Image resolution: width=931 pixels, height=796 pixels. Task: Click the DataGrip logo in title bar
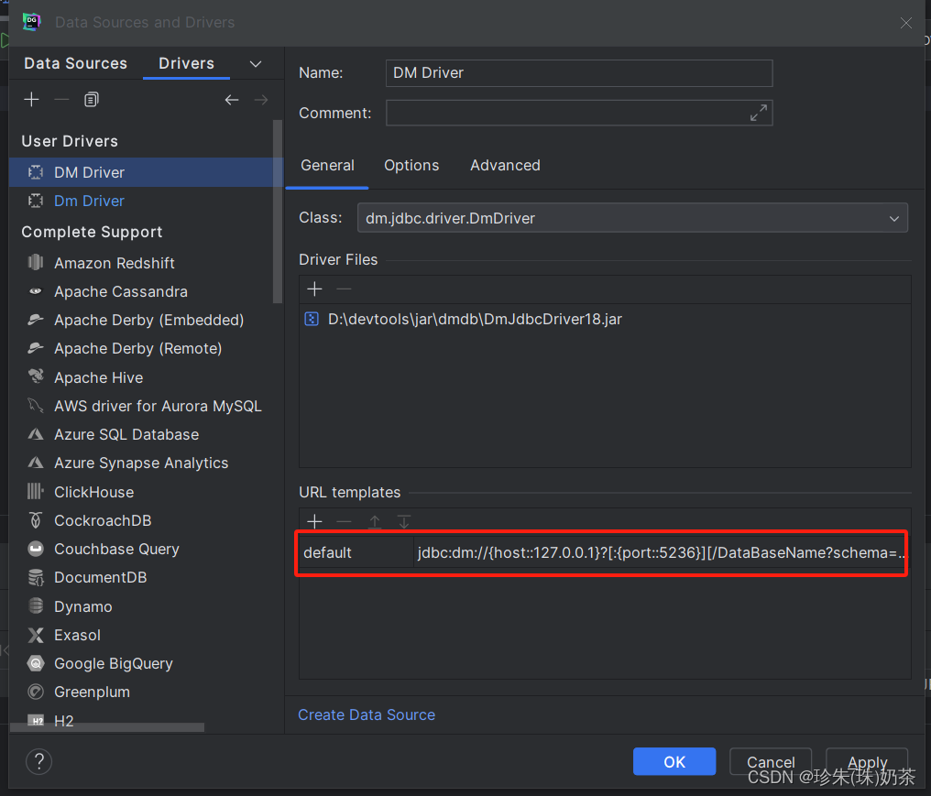[31, 22]
